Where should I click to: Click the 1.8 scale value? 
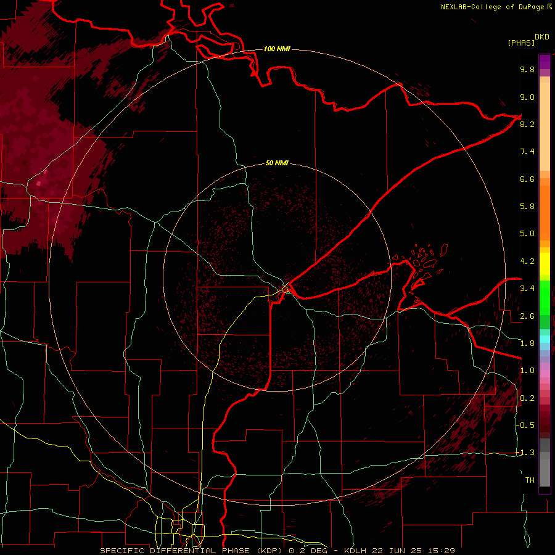(527, 343)
